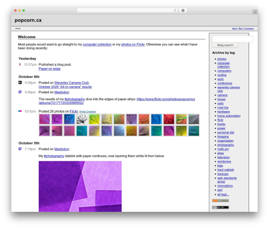
Task: Open the blogging tag archive
Action: click(223, 136)
